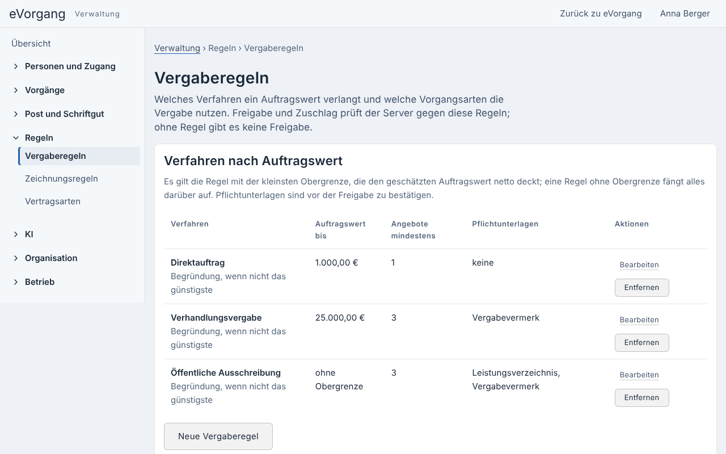Screen dimensions: 726x454
Task: Expand the KI sidebar section
Action: [x=72, y=234]
